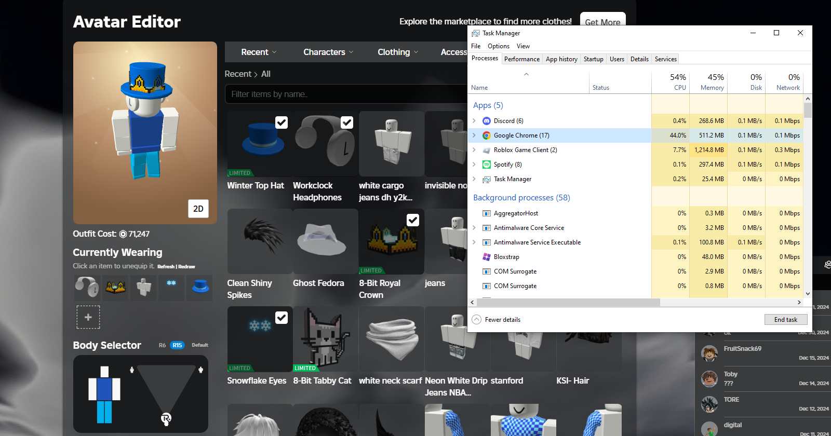
Task: Click the Roblox Game Client icon
Action: (x=487, y=150)
